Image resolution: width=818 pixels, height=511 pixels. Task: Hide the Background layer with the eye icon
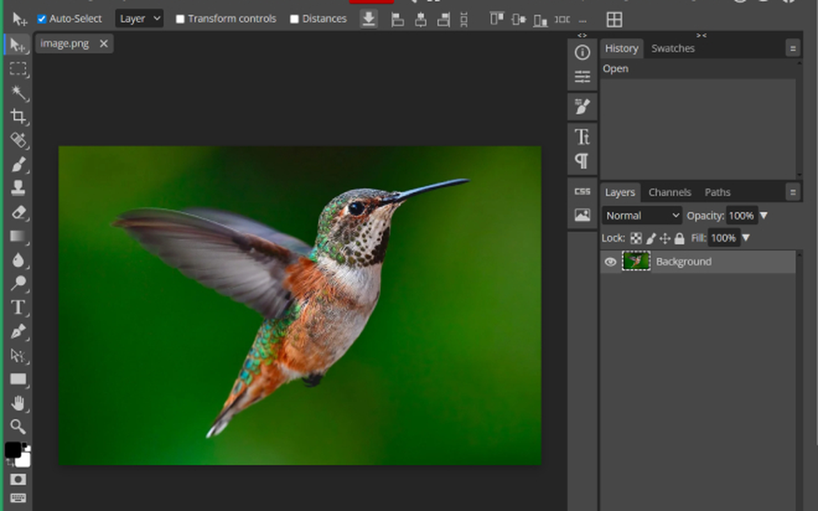(x=610, y=262)
